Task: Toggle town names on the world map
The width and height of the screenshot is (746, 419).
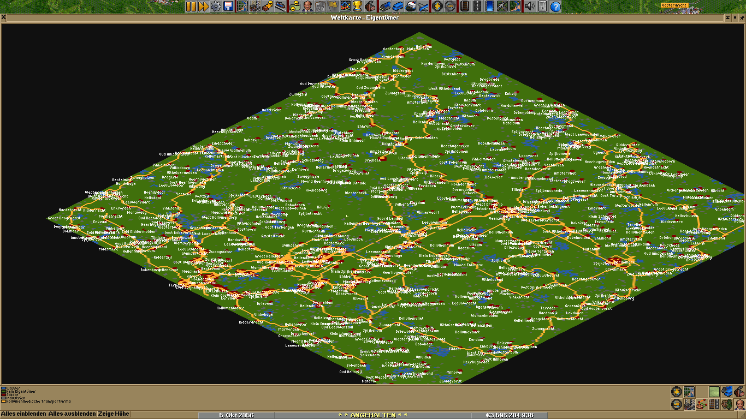Action: (689, 404)
